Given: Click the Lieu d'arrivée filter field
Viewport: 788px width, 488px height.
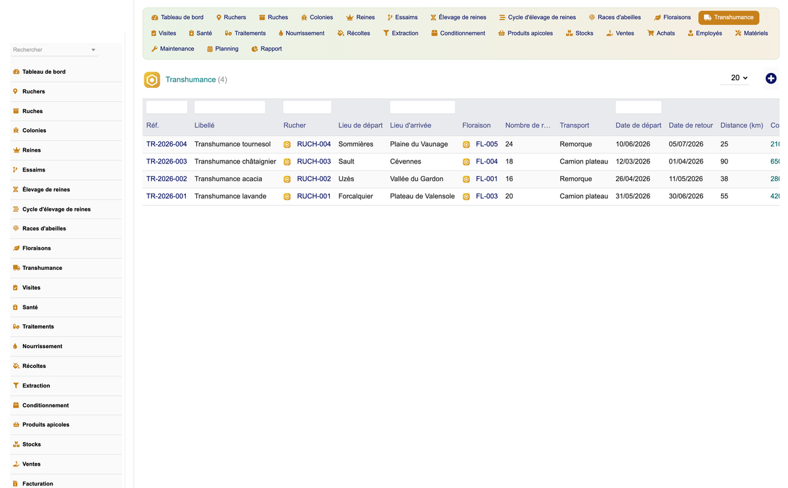Looking at the screenshot, I should tap(422, 107).
